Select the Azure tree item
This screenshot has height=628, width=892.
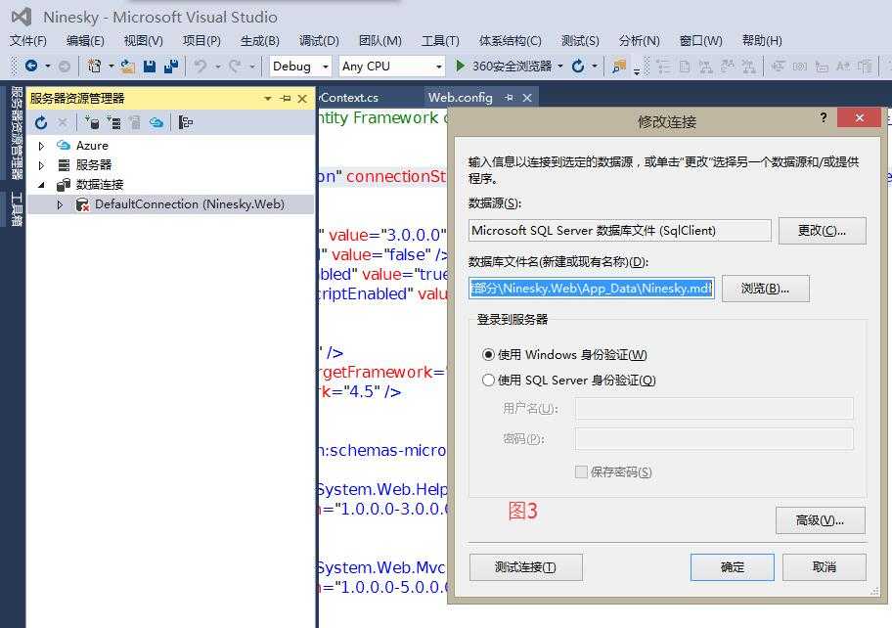coord(92,146)
